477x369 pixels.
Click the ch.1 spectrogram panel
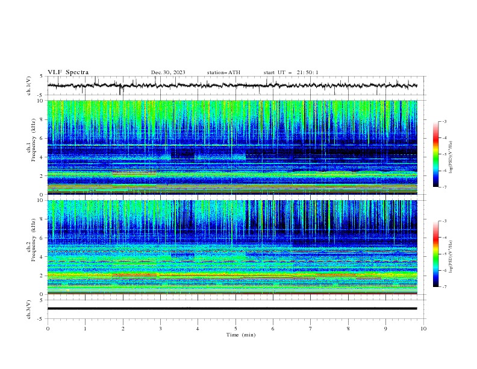232,147
